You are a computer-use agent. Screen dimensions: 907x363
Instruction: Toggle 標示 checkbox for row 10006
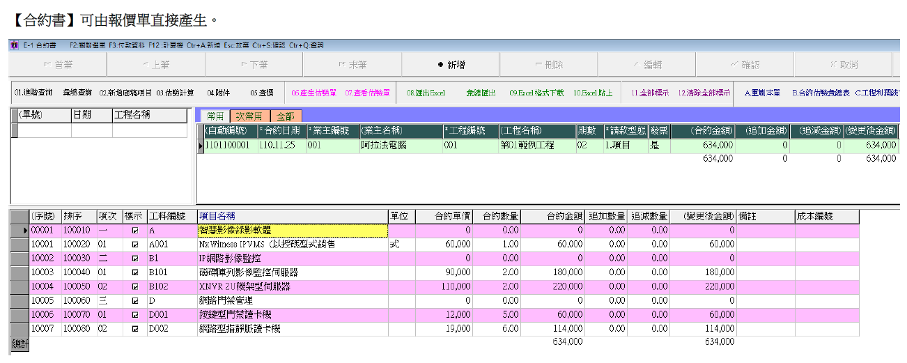(x=134, y=315)
